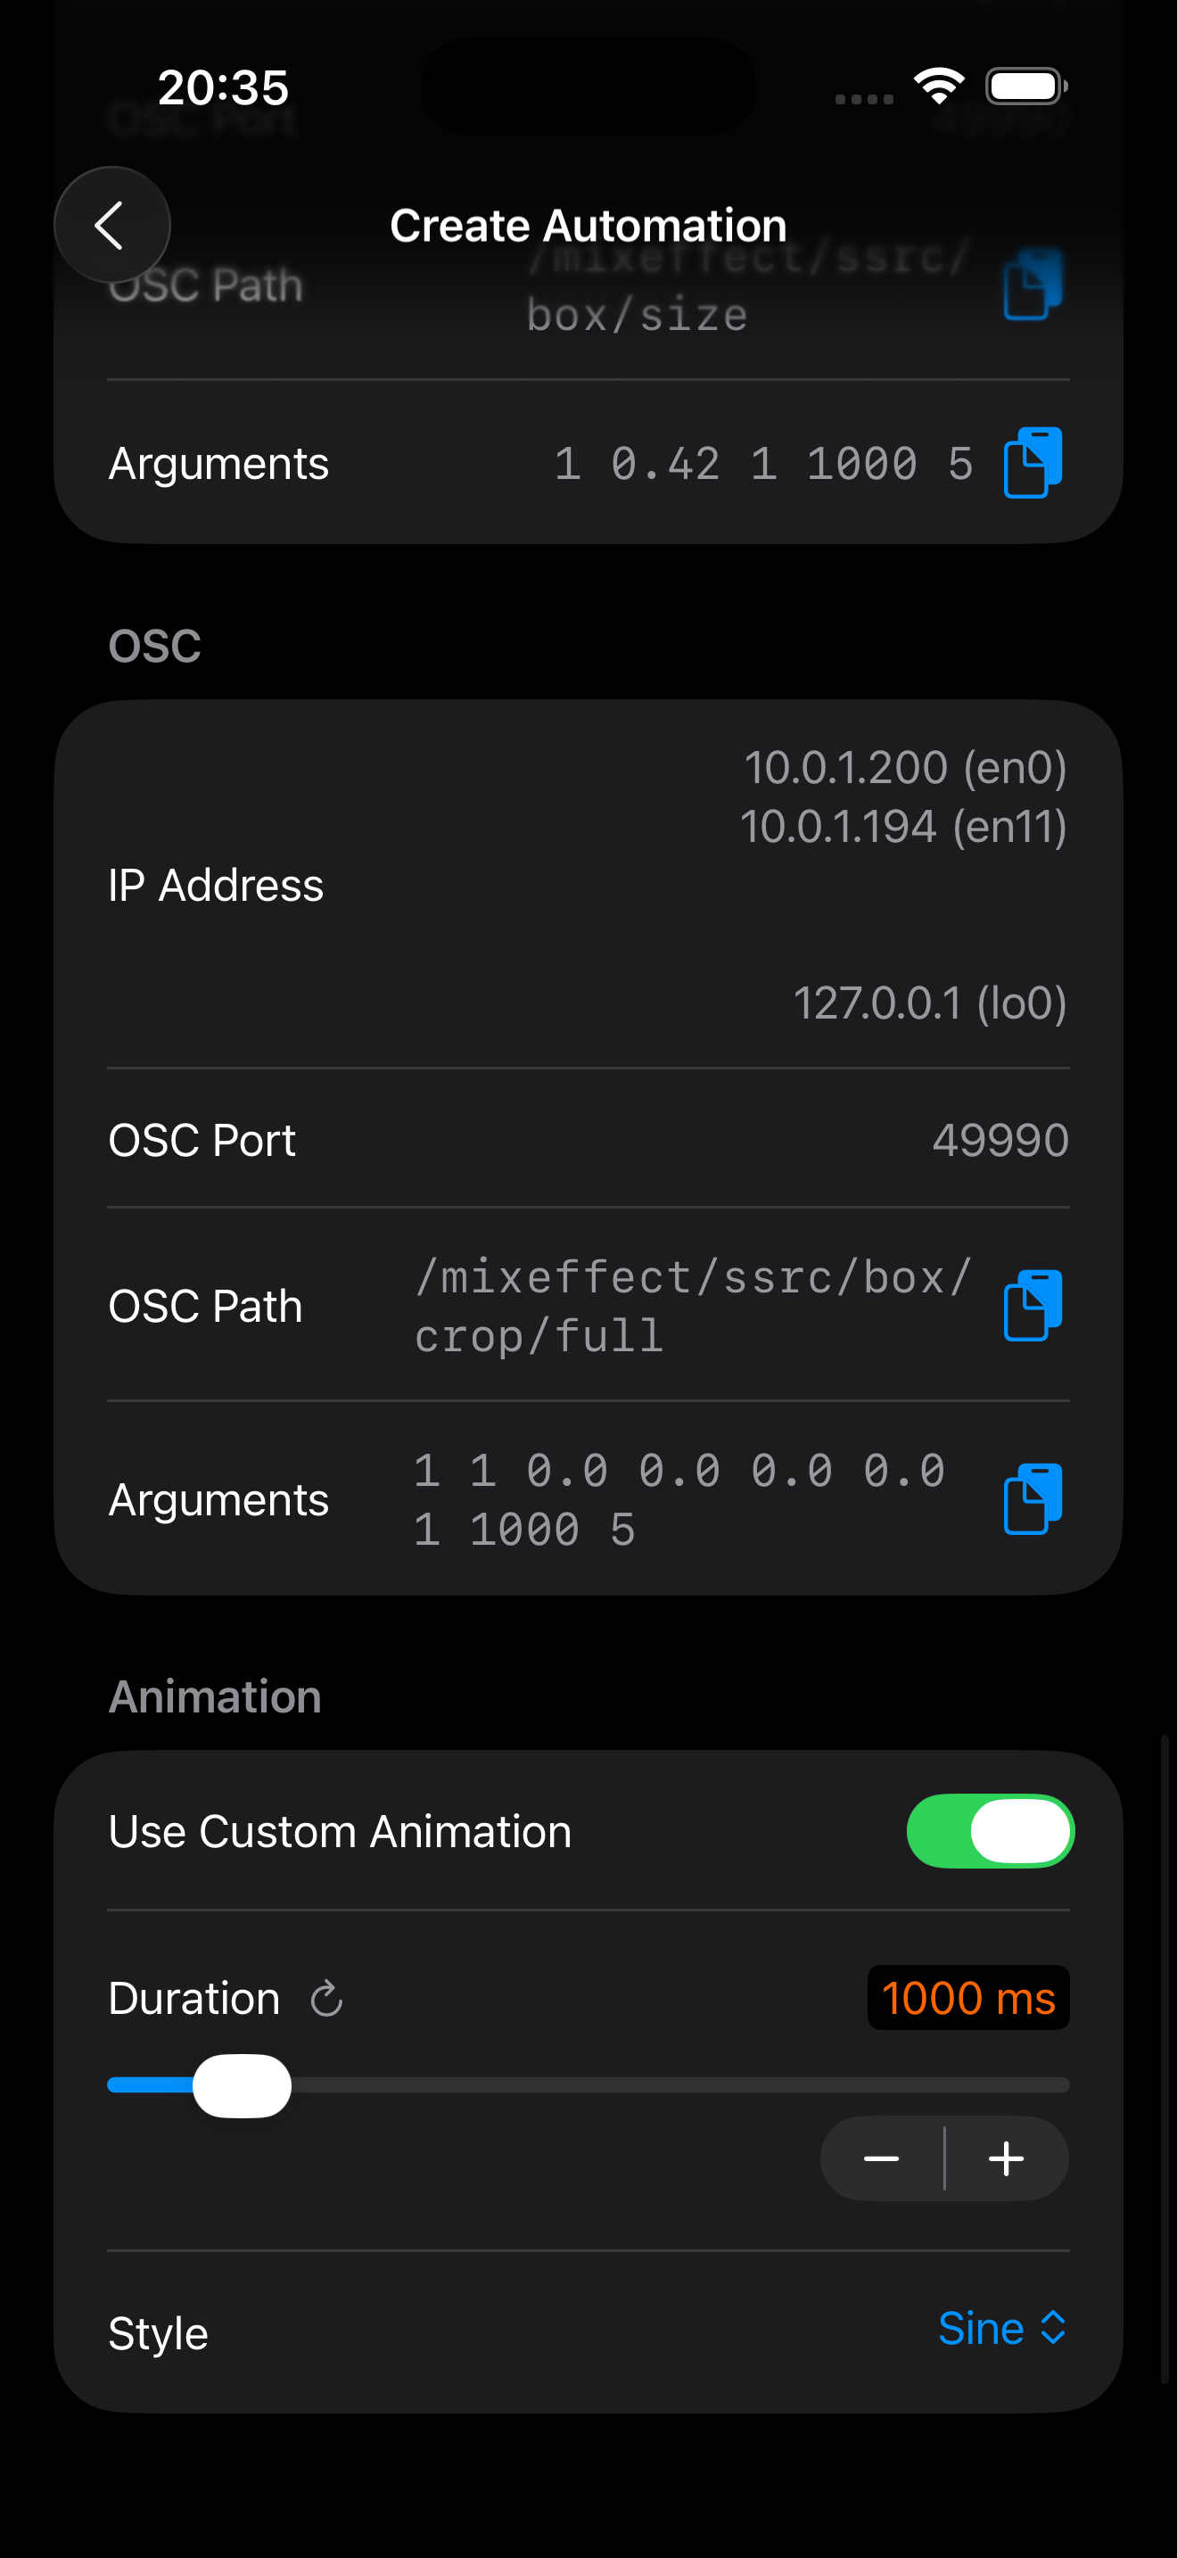1177x2558 pixels.
Task: Decrease duration with minus button
Action: (881, 2158)
